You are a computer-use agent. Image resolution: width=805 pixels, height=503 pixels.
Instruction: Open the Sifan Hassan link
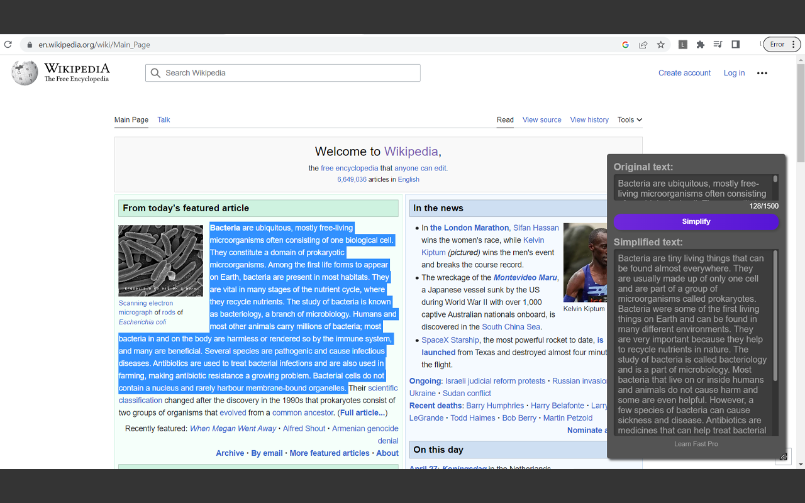click(536, 228)
